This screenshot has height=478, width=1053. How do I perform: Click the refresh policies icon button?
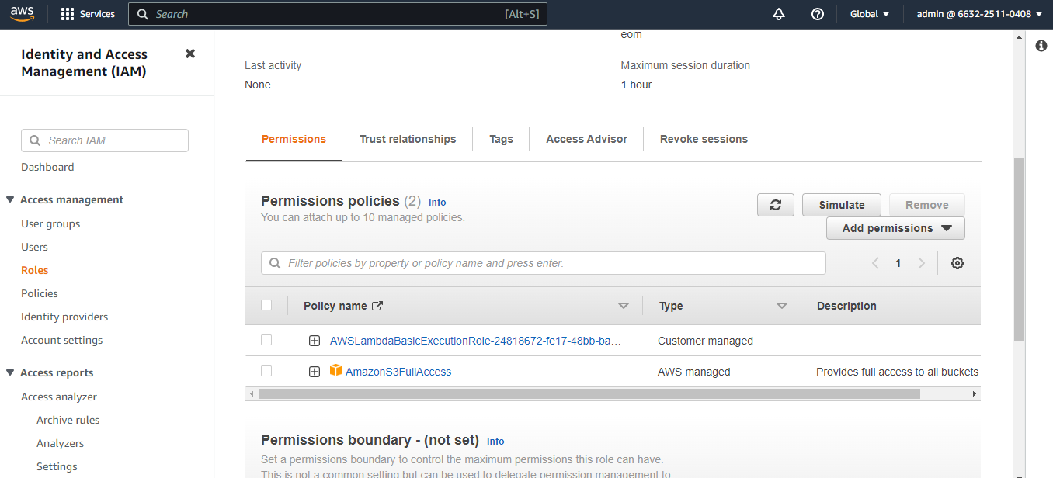775,205
